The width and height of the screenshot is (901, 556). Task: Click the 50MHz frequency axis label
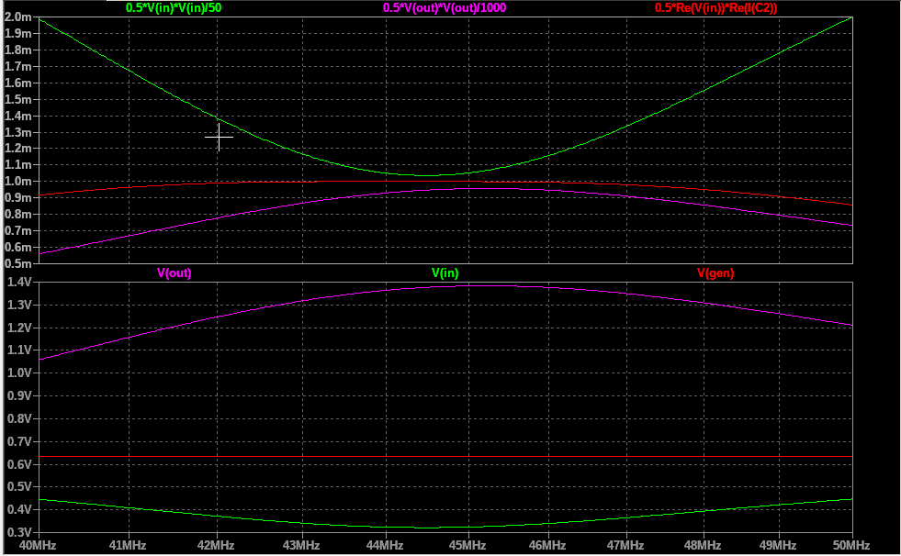[851, 546]
